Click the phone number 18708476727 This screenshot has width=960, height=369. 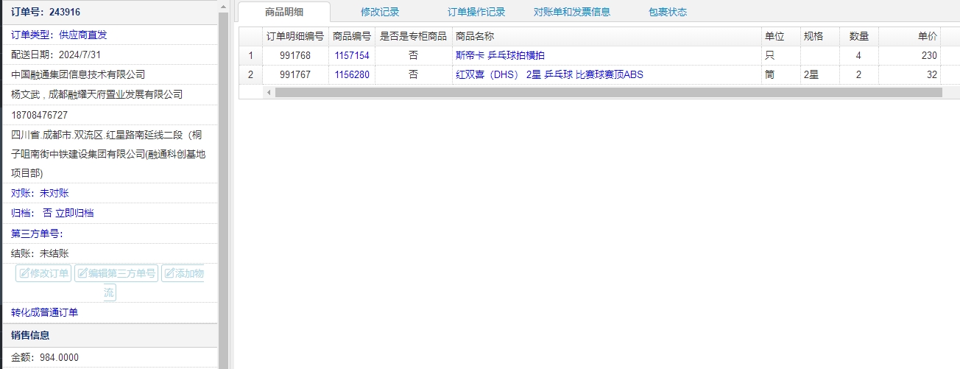(40, 115)
